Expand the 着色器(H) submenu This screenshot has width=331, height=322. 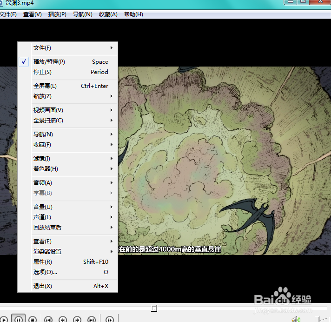point(67,169)
